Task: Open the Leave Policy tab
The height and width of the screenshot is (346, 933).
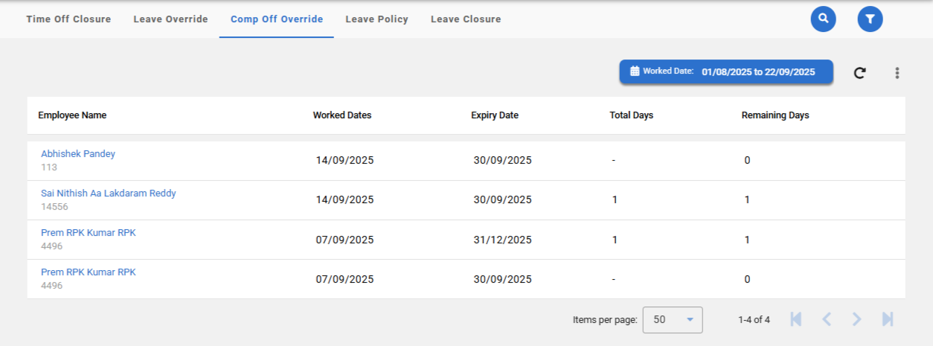Action: 376,19
